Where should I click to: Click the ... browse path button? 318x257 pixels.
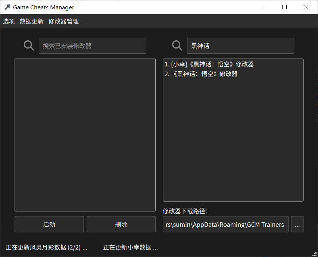(x=297, y=224)
